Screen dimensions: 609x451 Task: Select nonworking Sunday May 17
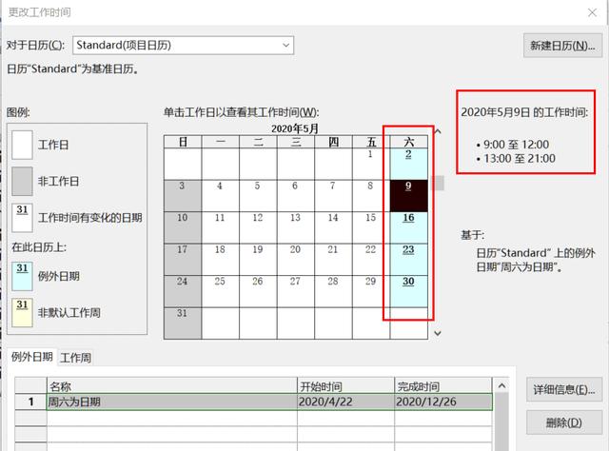pos(183,259)
